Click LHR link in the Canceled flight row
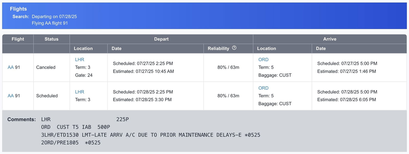 [79, 60]
